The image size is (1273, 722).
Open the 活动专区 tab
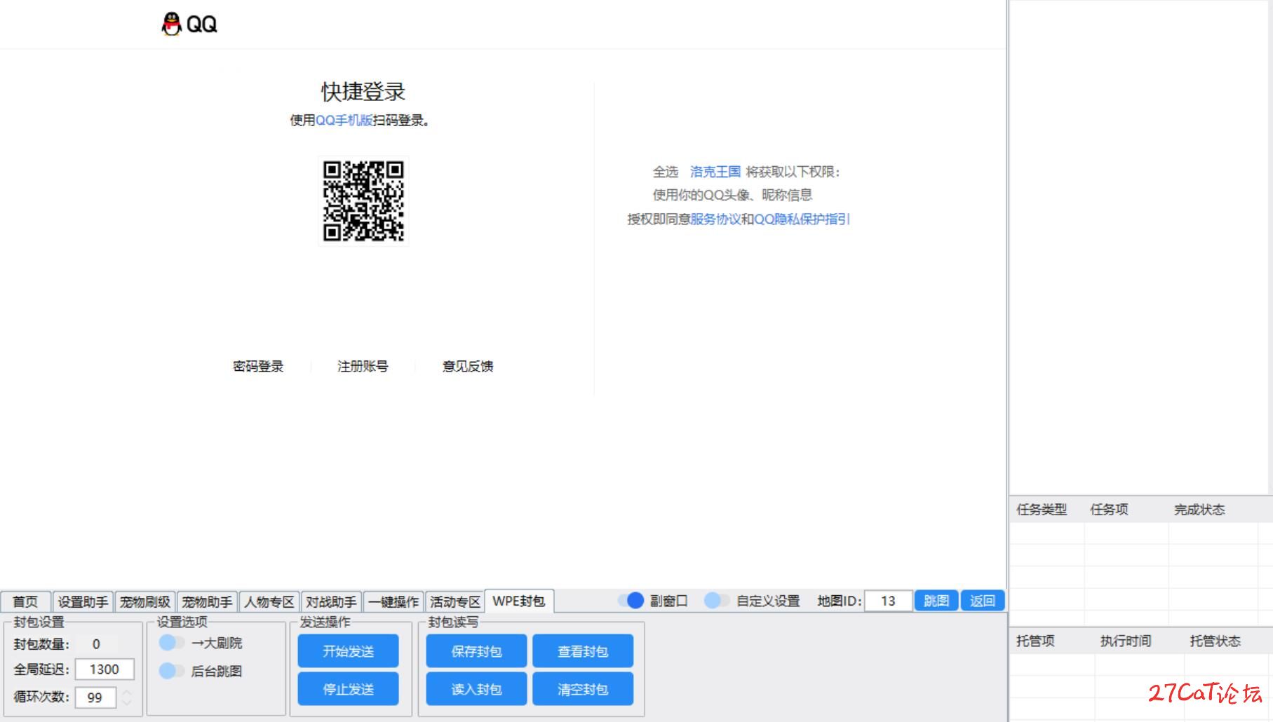(x=454, y=602)
